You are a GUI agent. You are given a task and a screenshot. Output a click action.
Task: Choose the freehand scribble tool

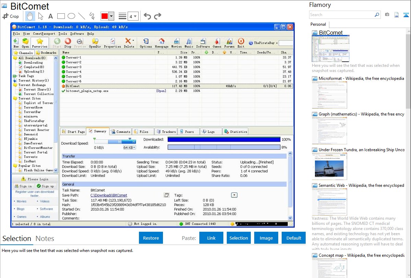(x=92, y=16)
